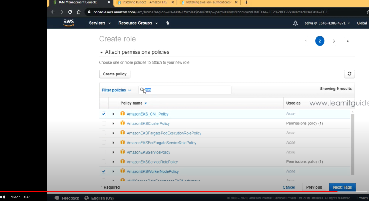The height and width of the screenshot is (201, 369).
Task: Click the browser forward arrow
Action: coord(61,12)
